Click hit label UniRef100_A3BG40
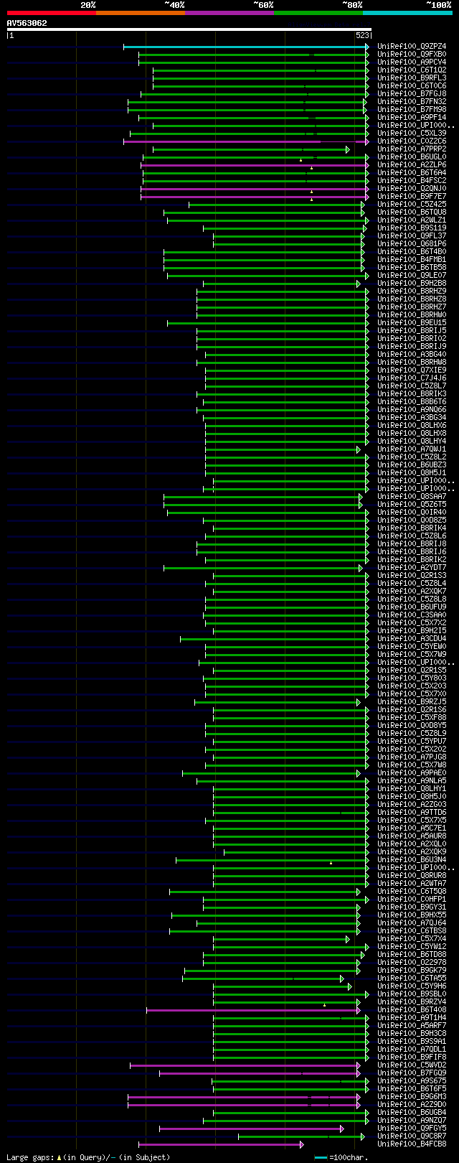The width and height of the screenshot is (459, 1163). 412,355
